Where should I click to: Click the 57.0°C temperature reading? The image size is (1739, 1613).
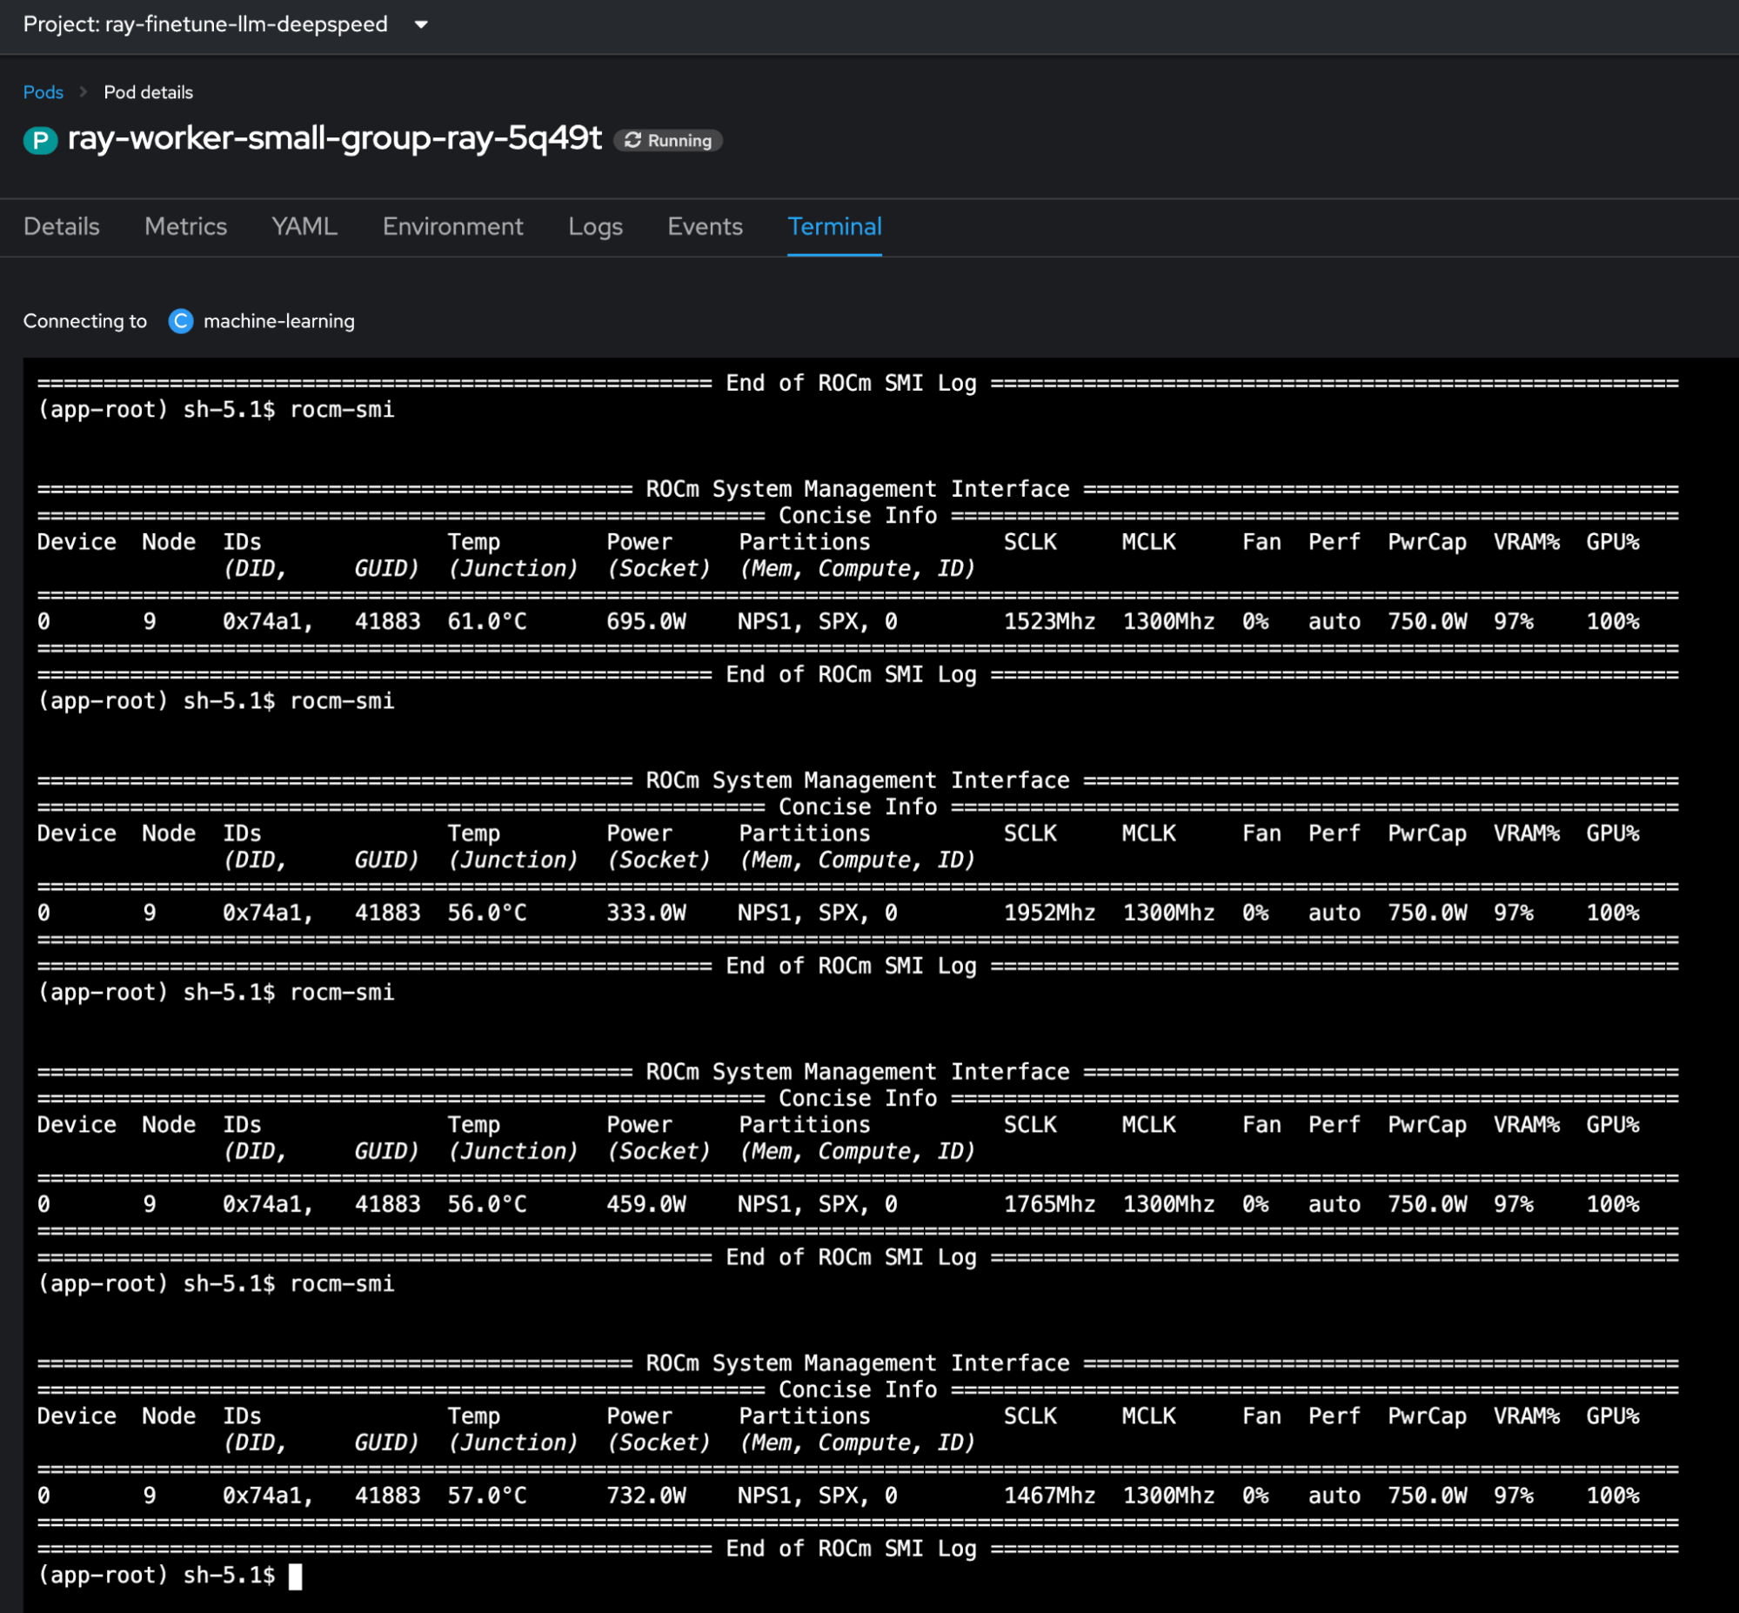(x=487, y=1496)
